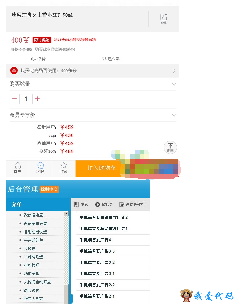Collapse the 购买数量 section chevron
The height and width of the screenshot is (304, 239).
[174, 84]
